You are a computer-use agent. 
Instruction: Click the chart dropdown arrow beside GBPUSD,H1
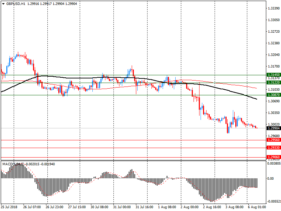pos(3,4)
